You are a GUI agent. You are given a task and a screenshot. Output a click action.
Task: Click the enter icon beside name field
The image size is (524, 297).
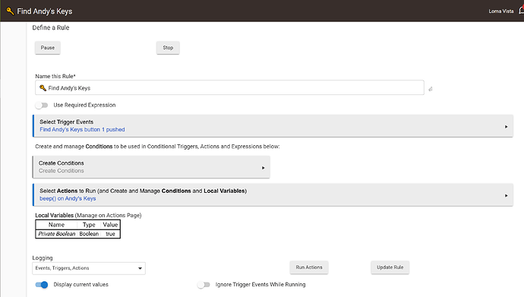point(431,89)
